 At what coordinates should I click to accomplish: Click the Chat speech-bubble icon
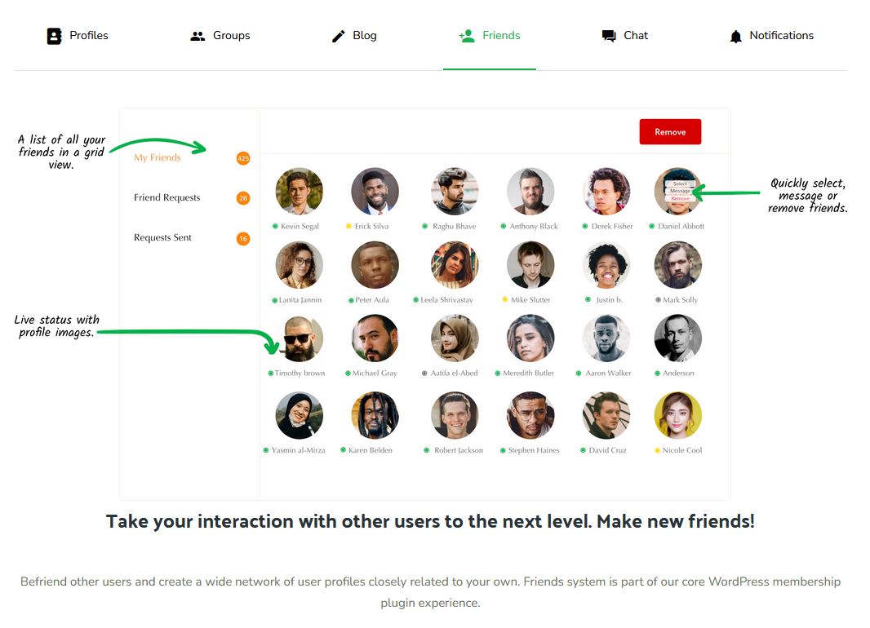coord(609,36)
